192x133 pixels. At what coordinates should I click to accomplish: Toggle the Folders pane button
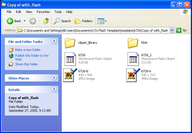(83, 21)
